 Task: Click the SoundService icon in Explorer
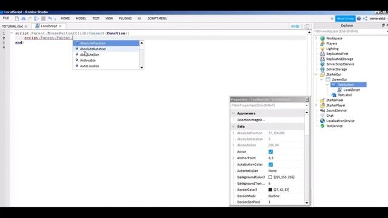[322, 110]
